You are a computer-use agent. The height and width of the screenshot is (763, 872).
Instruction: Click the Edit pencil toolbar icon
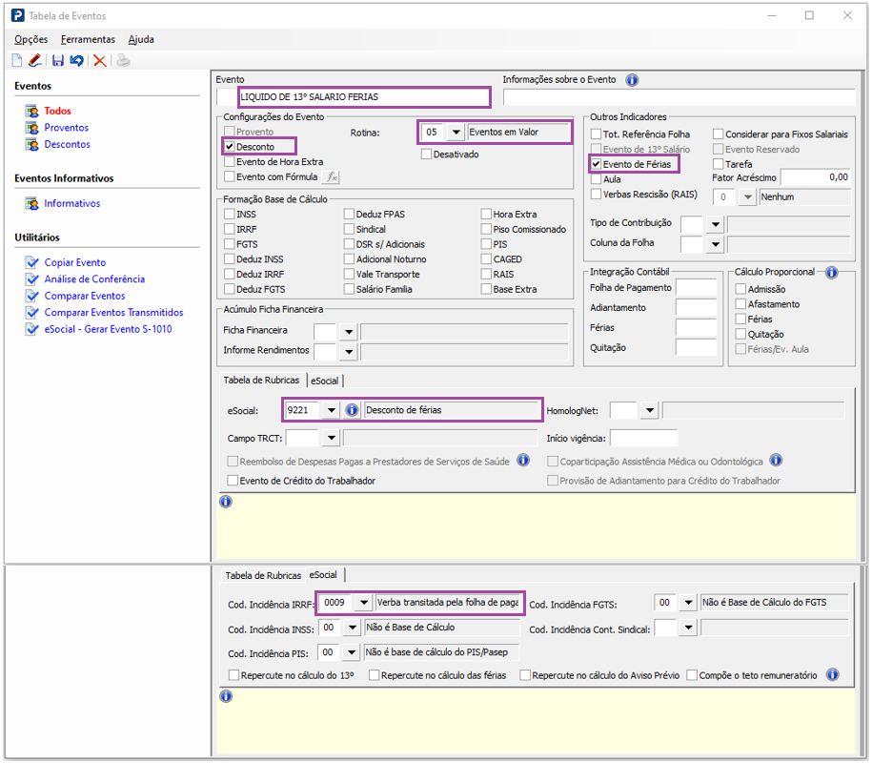[x=35, y=60]
